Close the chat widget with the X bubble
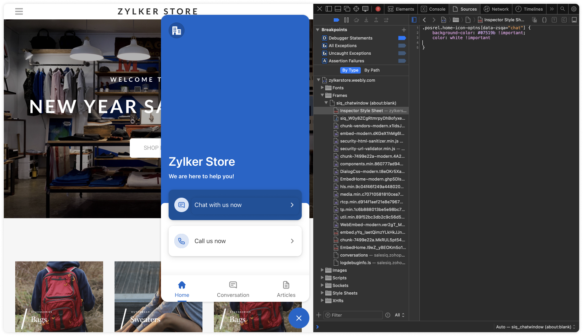This screenshot has width=583, height=336. [x=299, y=318]
